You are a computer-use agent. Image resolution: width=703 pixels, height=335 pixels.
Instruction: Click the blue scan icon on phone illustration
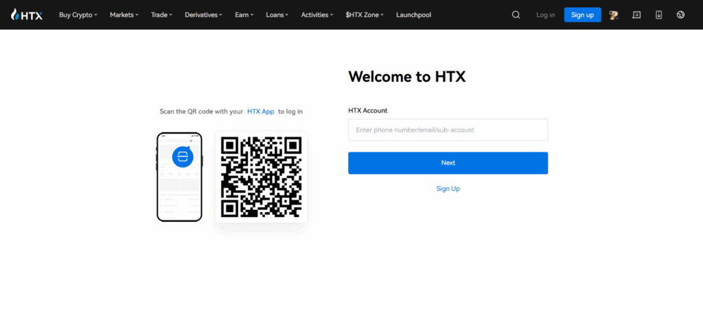pyautogui.click(x=183, y=157)
